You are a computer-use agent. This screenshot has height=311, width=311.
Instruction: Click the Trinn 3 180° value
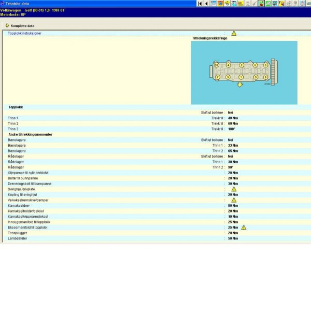(x=231, y=129)
